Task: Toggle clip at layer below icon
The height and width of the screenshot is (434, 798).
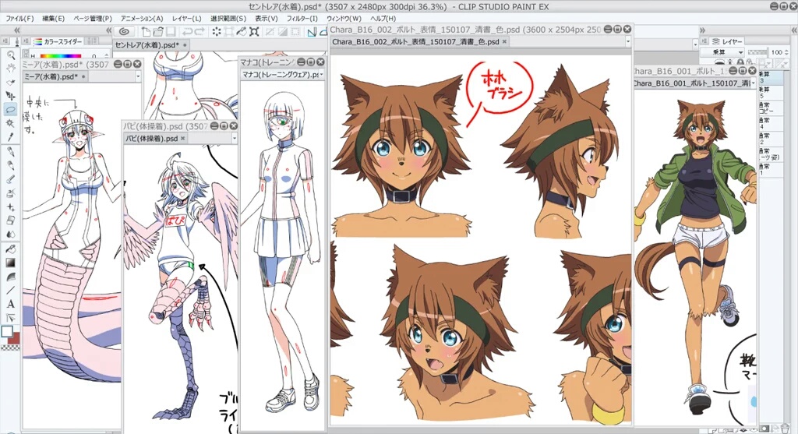Action: (x=720, y=62)
